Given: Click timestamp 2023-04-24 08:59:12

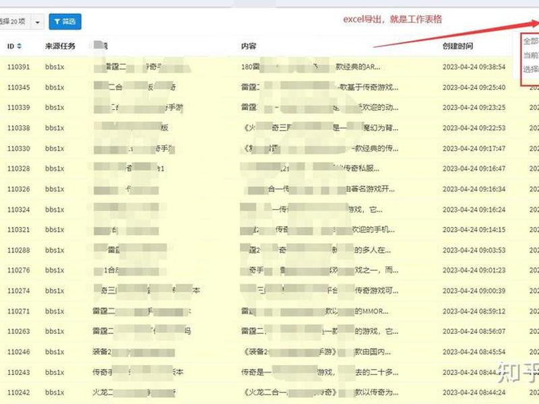Looking at the screenshot, I should coord(474,311).
